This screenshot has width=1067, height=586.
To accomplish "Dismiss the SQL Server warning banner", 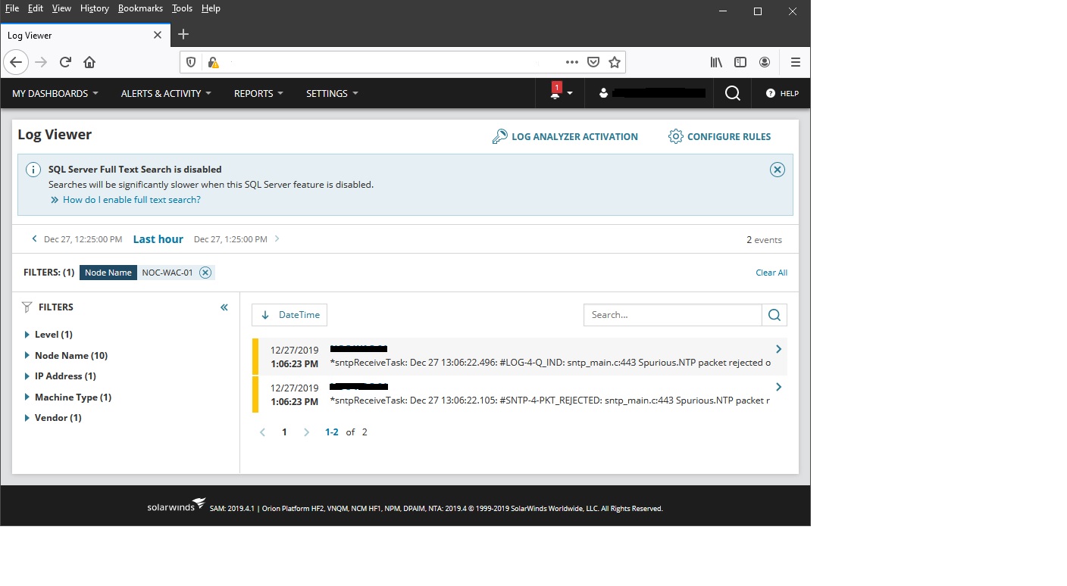I will tap(778, 170).
